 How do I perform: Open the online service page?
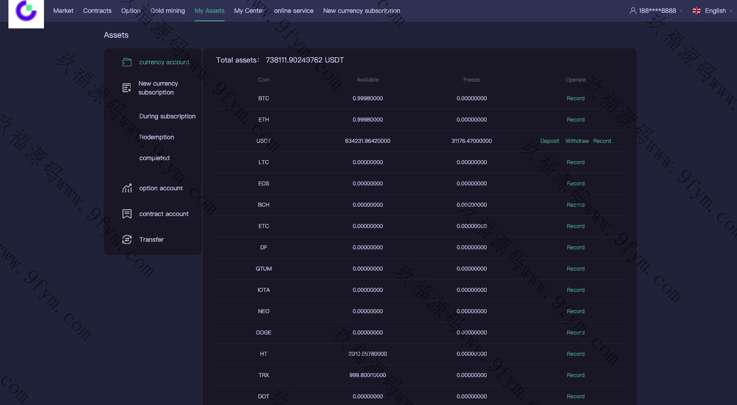coord(293,11)
